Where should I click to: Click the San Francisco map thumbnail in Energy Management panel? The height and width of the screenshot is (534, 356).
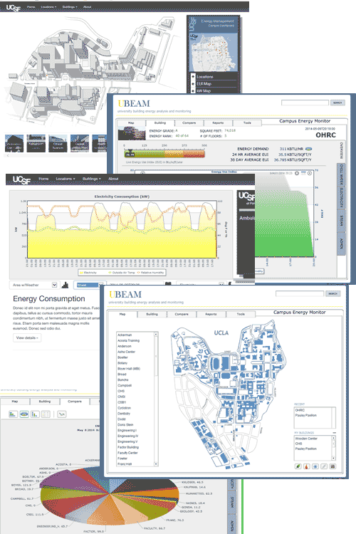click(214, 53)
